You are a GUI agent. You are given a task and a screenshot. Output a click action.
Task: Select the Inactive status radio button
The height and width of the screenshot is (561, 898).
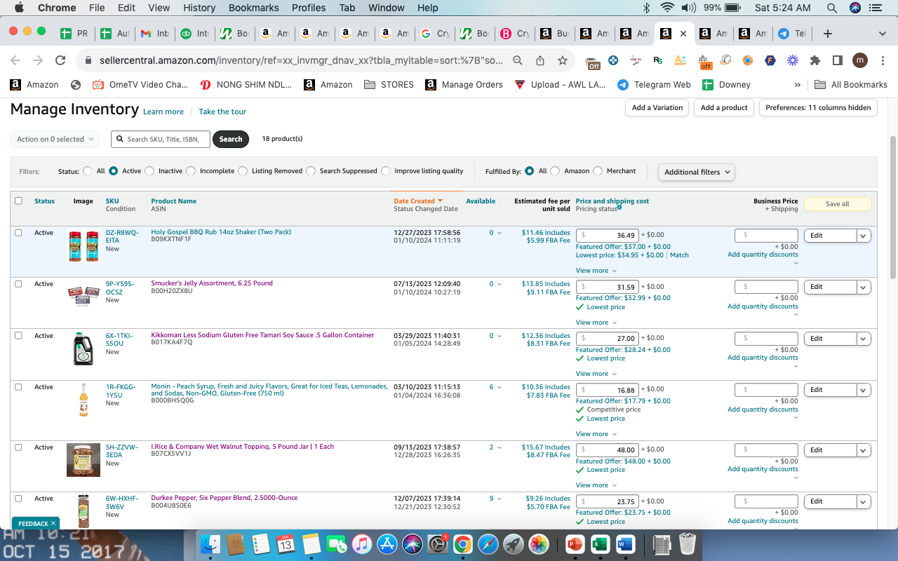coord(149,171)
